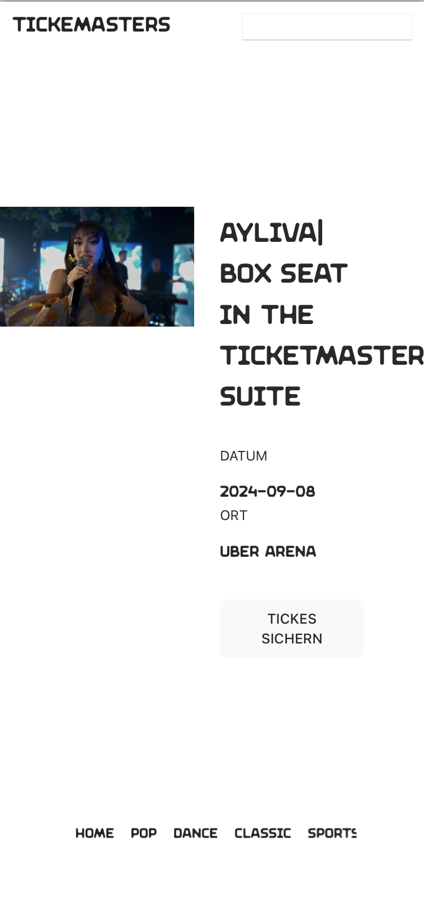Open the HOME page in the footer navigation

pyautogui.click(x=95, y=833)
